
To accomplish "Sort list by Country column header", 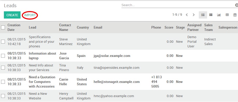I will tap(83, 27).
